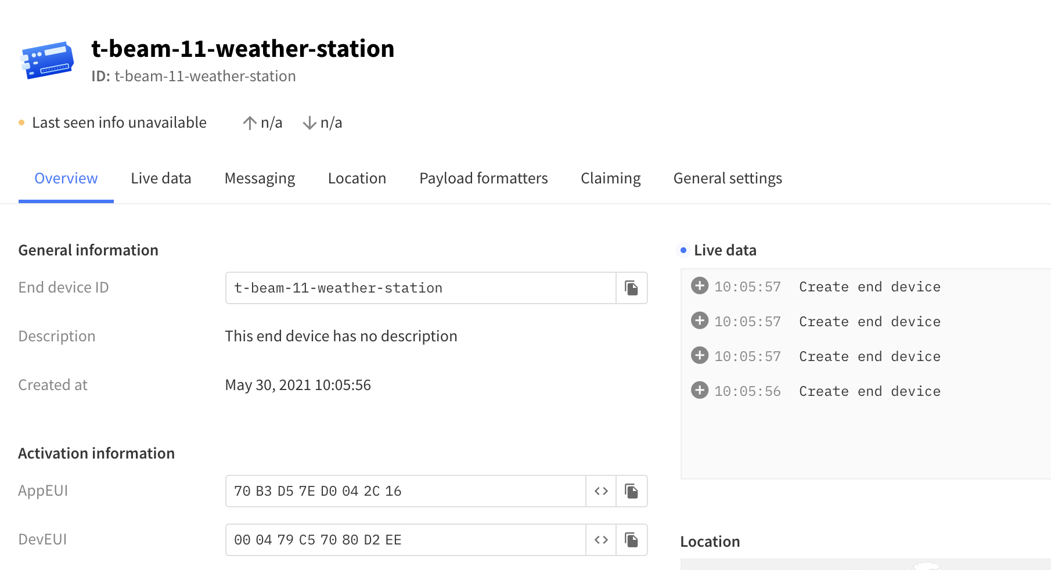Open the General settings tab

(727, 179)
